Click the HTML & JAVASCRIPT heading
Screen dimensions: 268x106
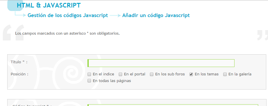click(49, 5)
